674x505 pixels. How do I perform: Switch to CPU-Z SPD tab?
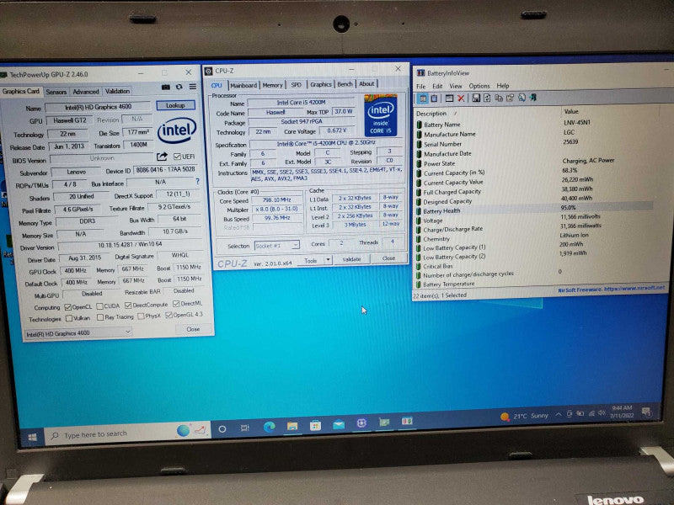coord(297,85)
